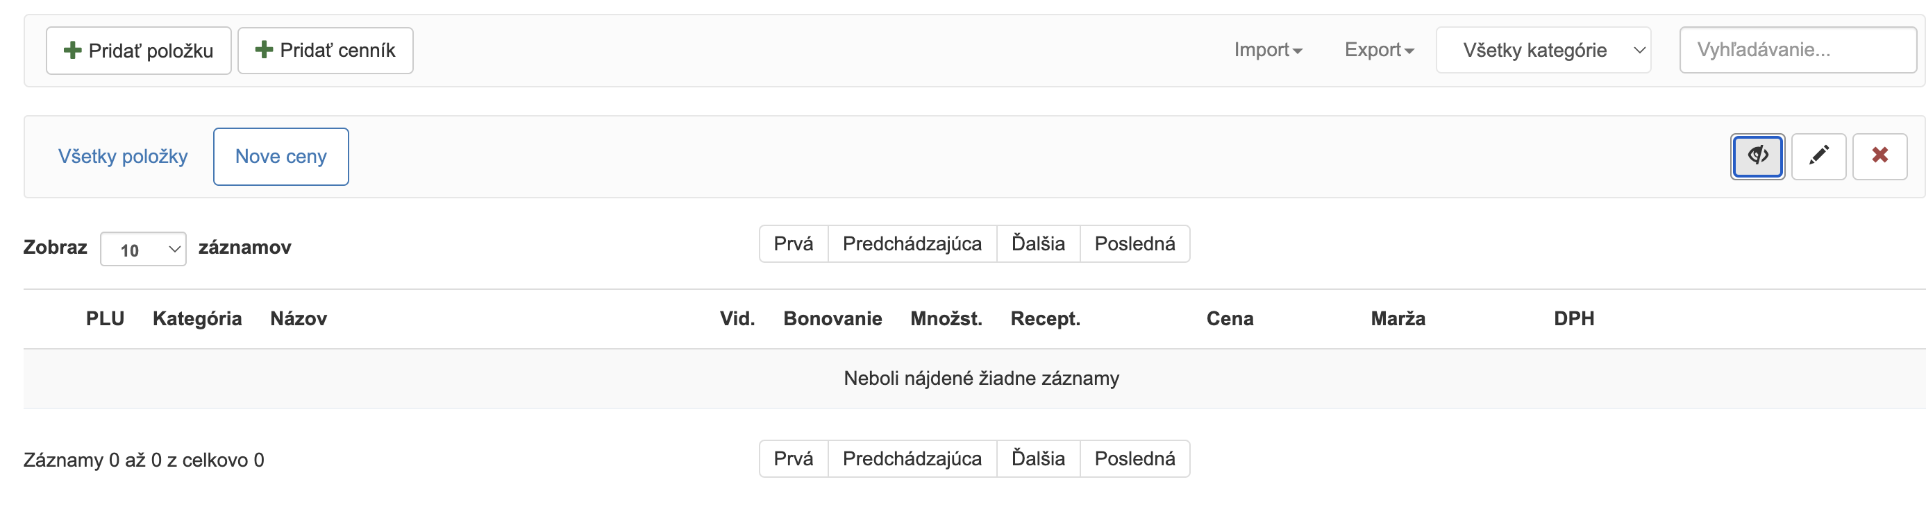Select the Nove ceny tab
The width and height of the screenshot is (1926, 509).
click(280, 157)
